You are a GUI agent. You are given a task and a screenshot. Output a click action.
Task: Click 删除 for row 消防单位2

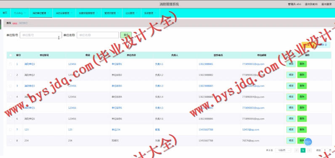point(302,75)
